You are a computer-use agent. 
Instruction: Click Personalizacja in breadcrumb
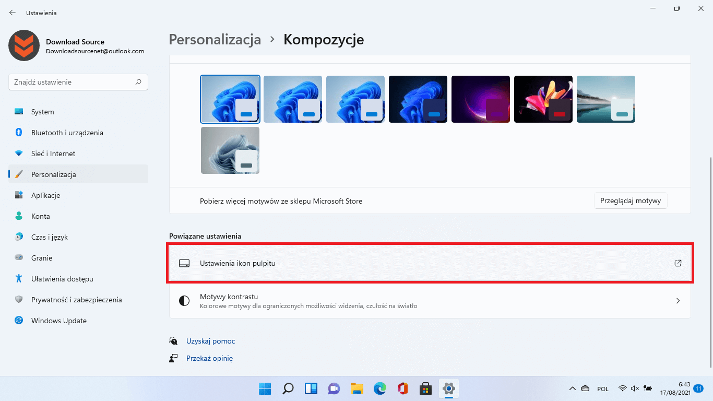215,40
